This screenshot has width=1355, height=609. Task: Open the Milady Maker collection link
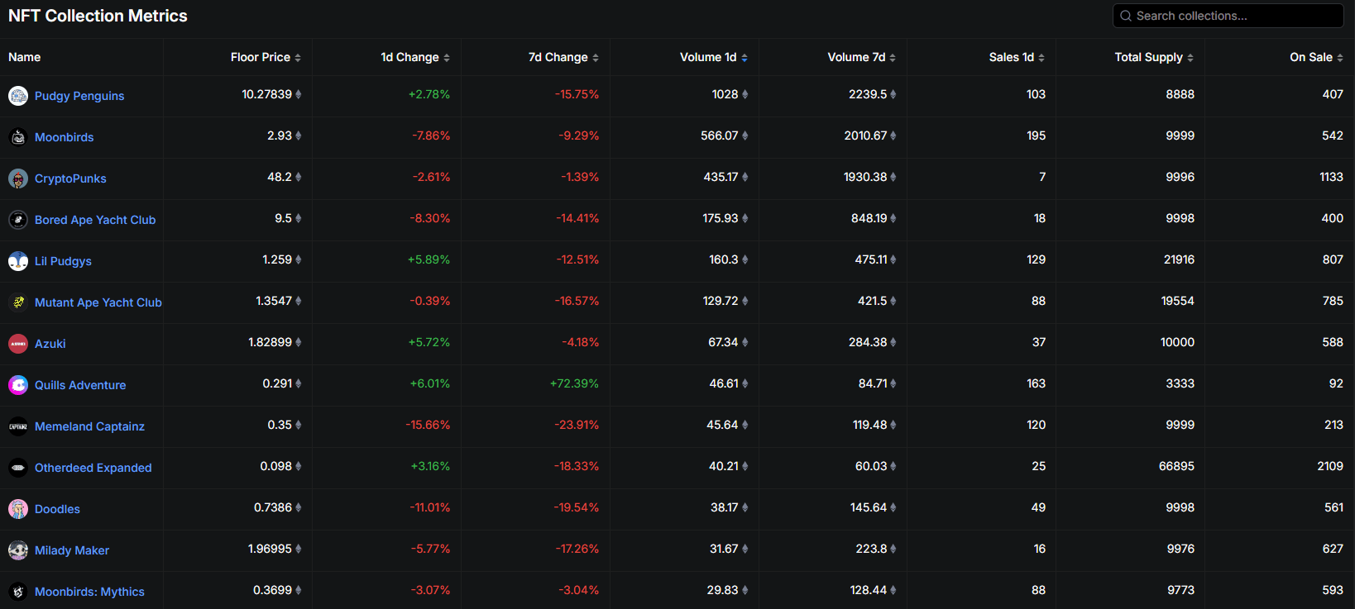[x=72, y=550]
